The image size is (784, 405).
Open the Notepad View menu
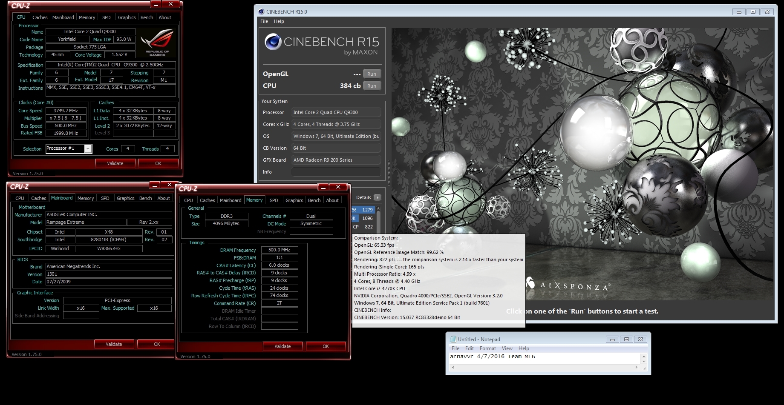[x=507, y=348]
